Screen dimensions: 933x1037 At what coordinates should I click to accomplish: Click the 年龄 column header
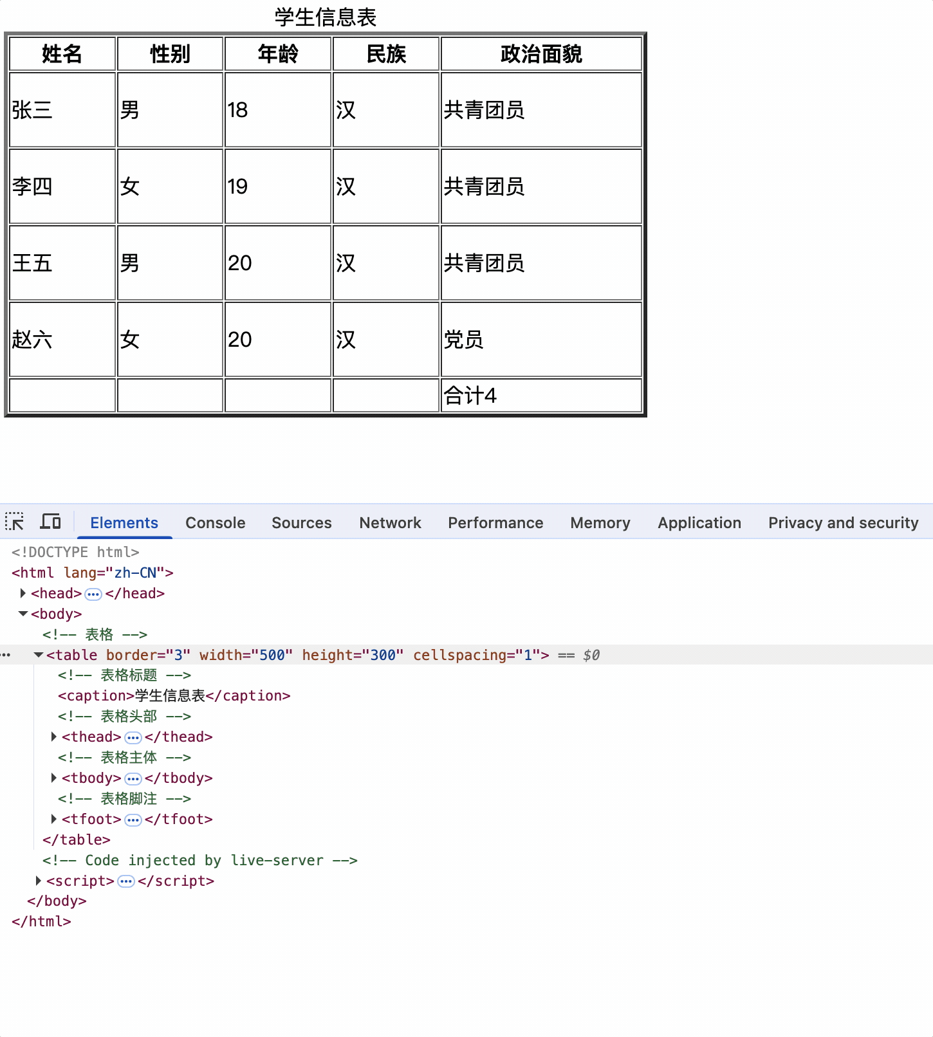click(278, 54)
